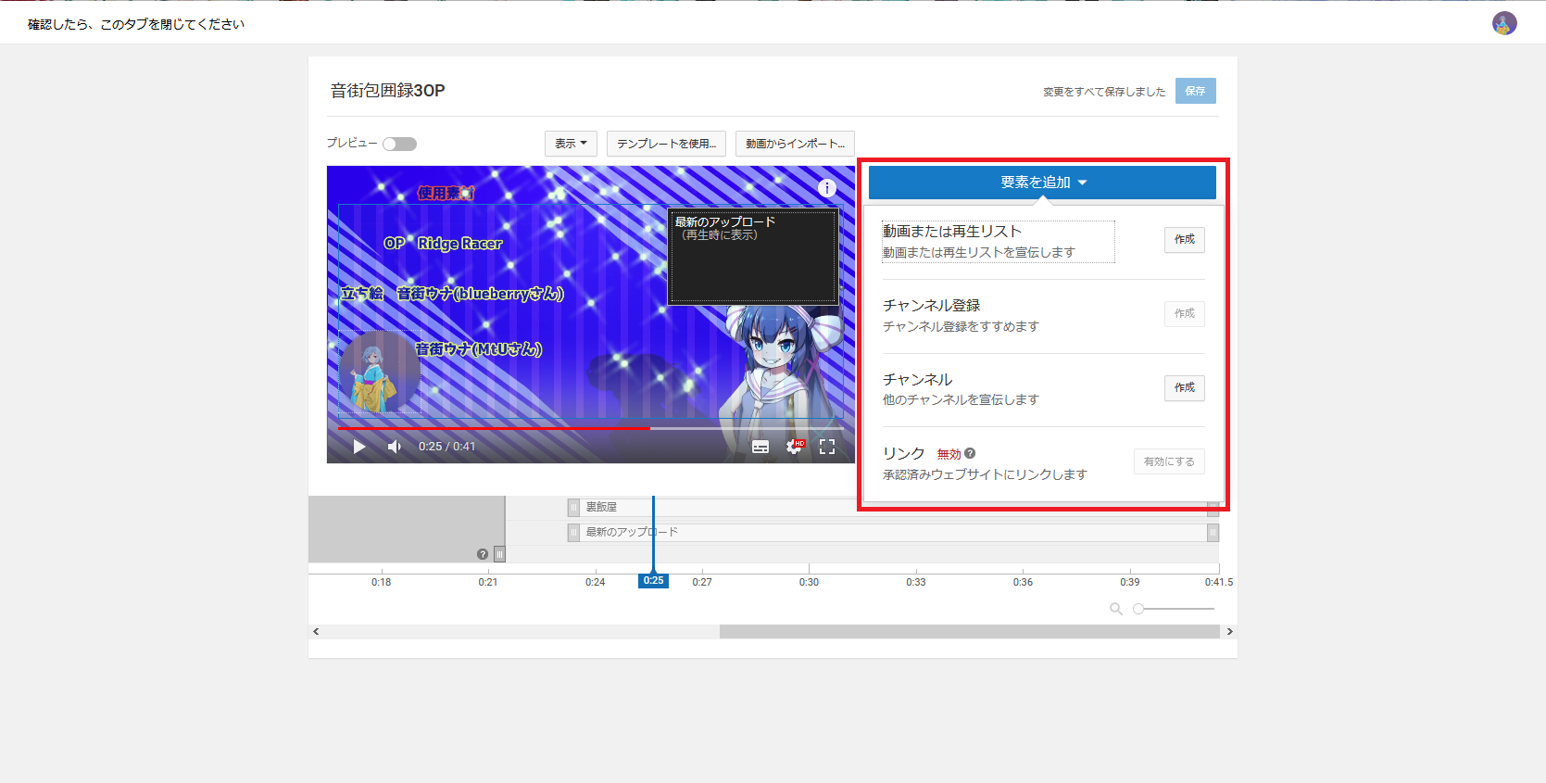Click the 確認したら、このタブを閉じてください notice
1546x783 pixels.
pos(136,24)
